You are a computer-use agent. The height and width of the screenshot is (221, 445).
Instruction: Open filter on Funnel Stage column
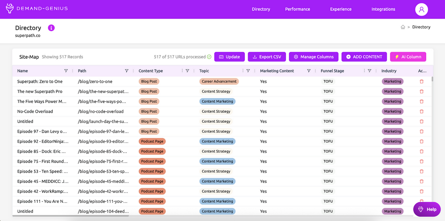(369, 71)
